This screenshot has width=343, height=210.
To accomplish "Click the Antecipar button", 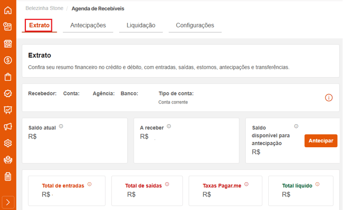I will (x=321, y=141).
